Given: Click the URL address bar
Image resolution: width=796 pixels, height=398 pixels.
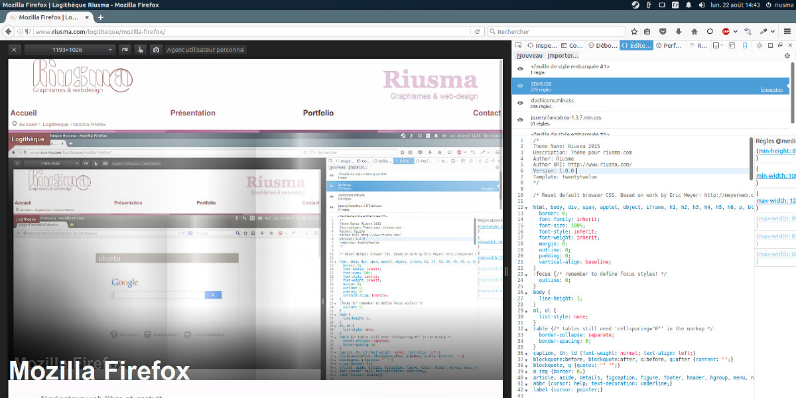Looking at the screenshot, I should [252, 31].
